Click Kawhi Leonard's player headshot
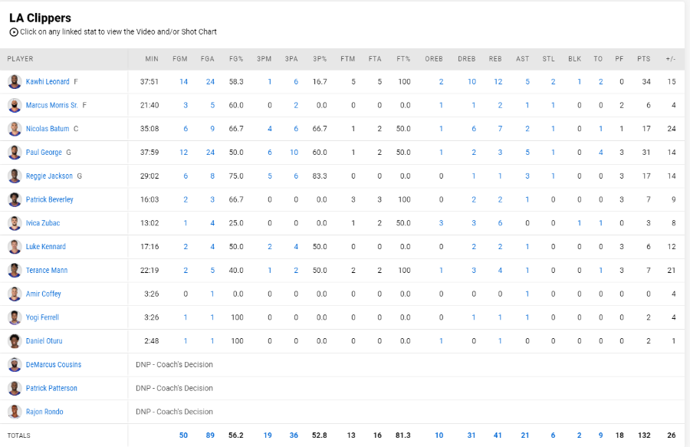Image resolution: width=690 pixels, height=447 pixels. (x=15, y=82)
